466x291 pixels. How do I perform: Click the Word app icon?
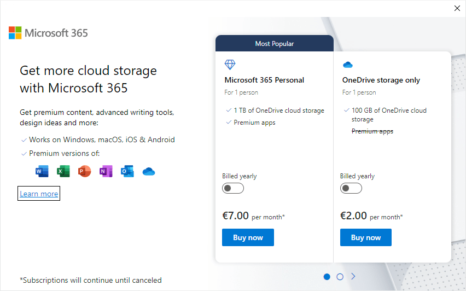click(x=42, y=172)
